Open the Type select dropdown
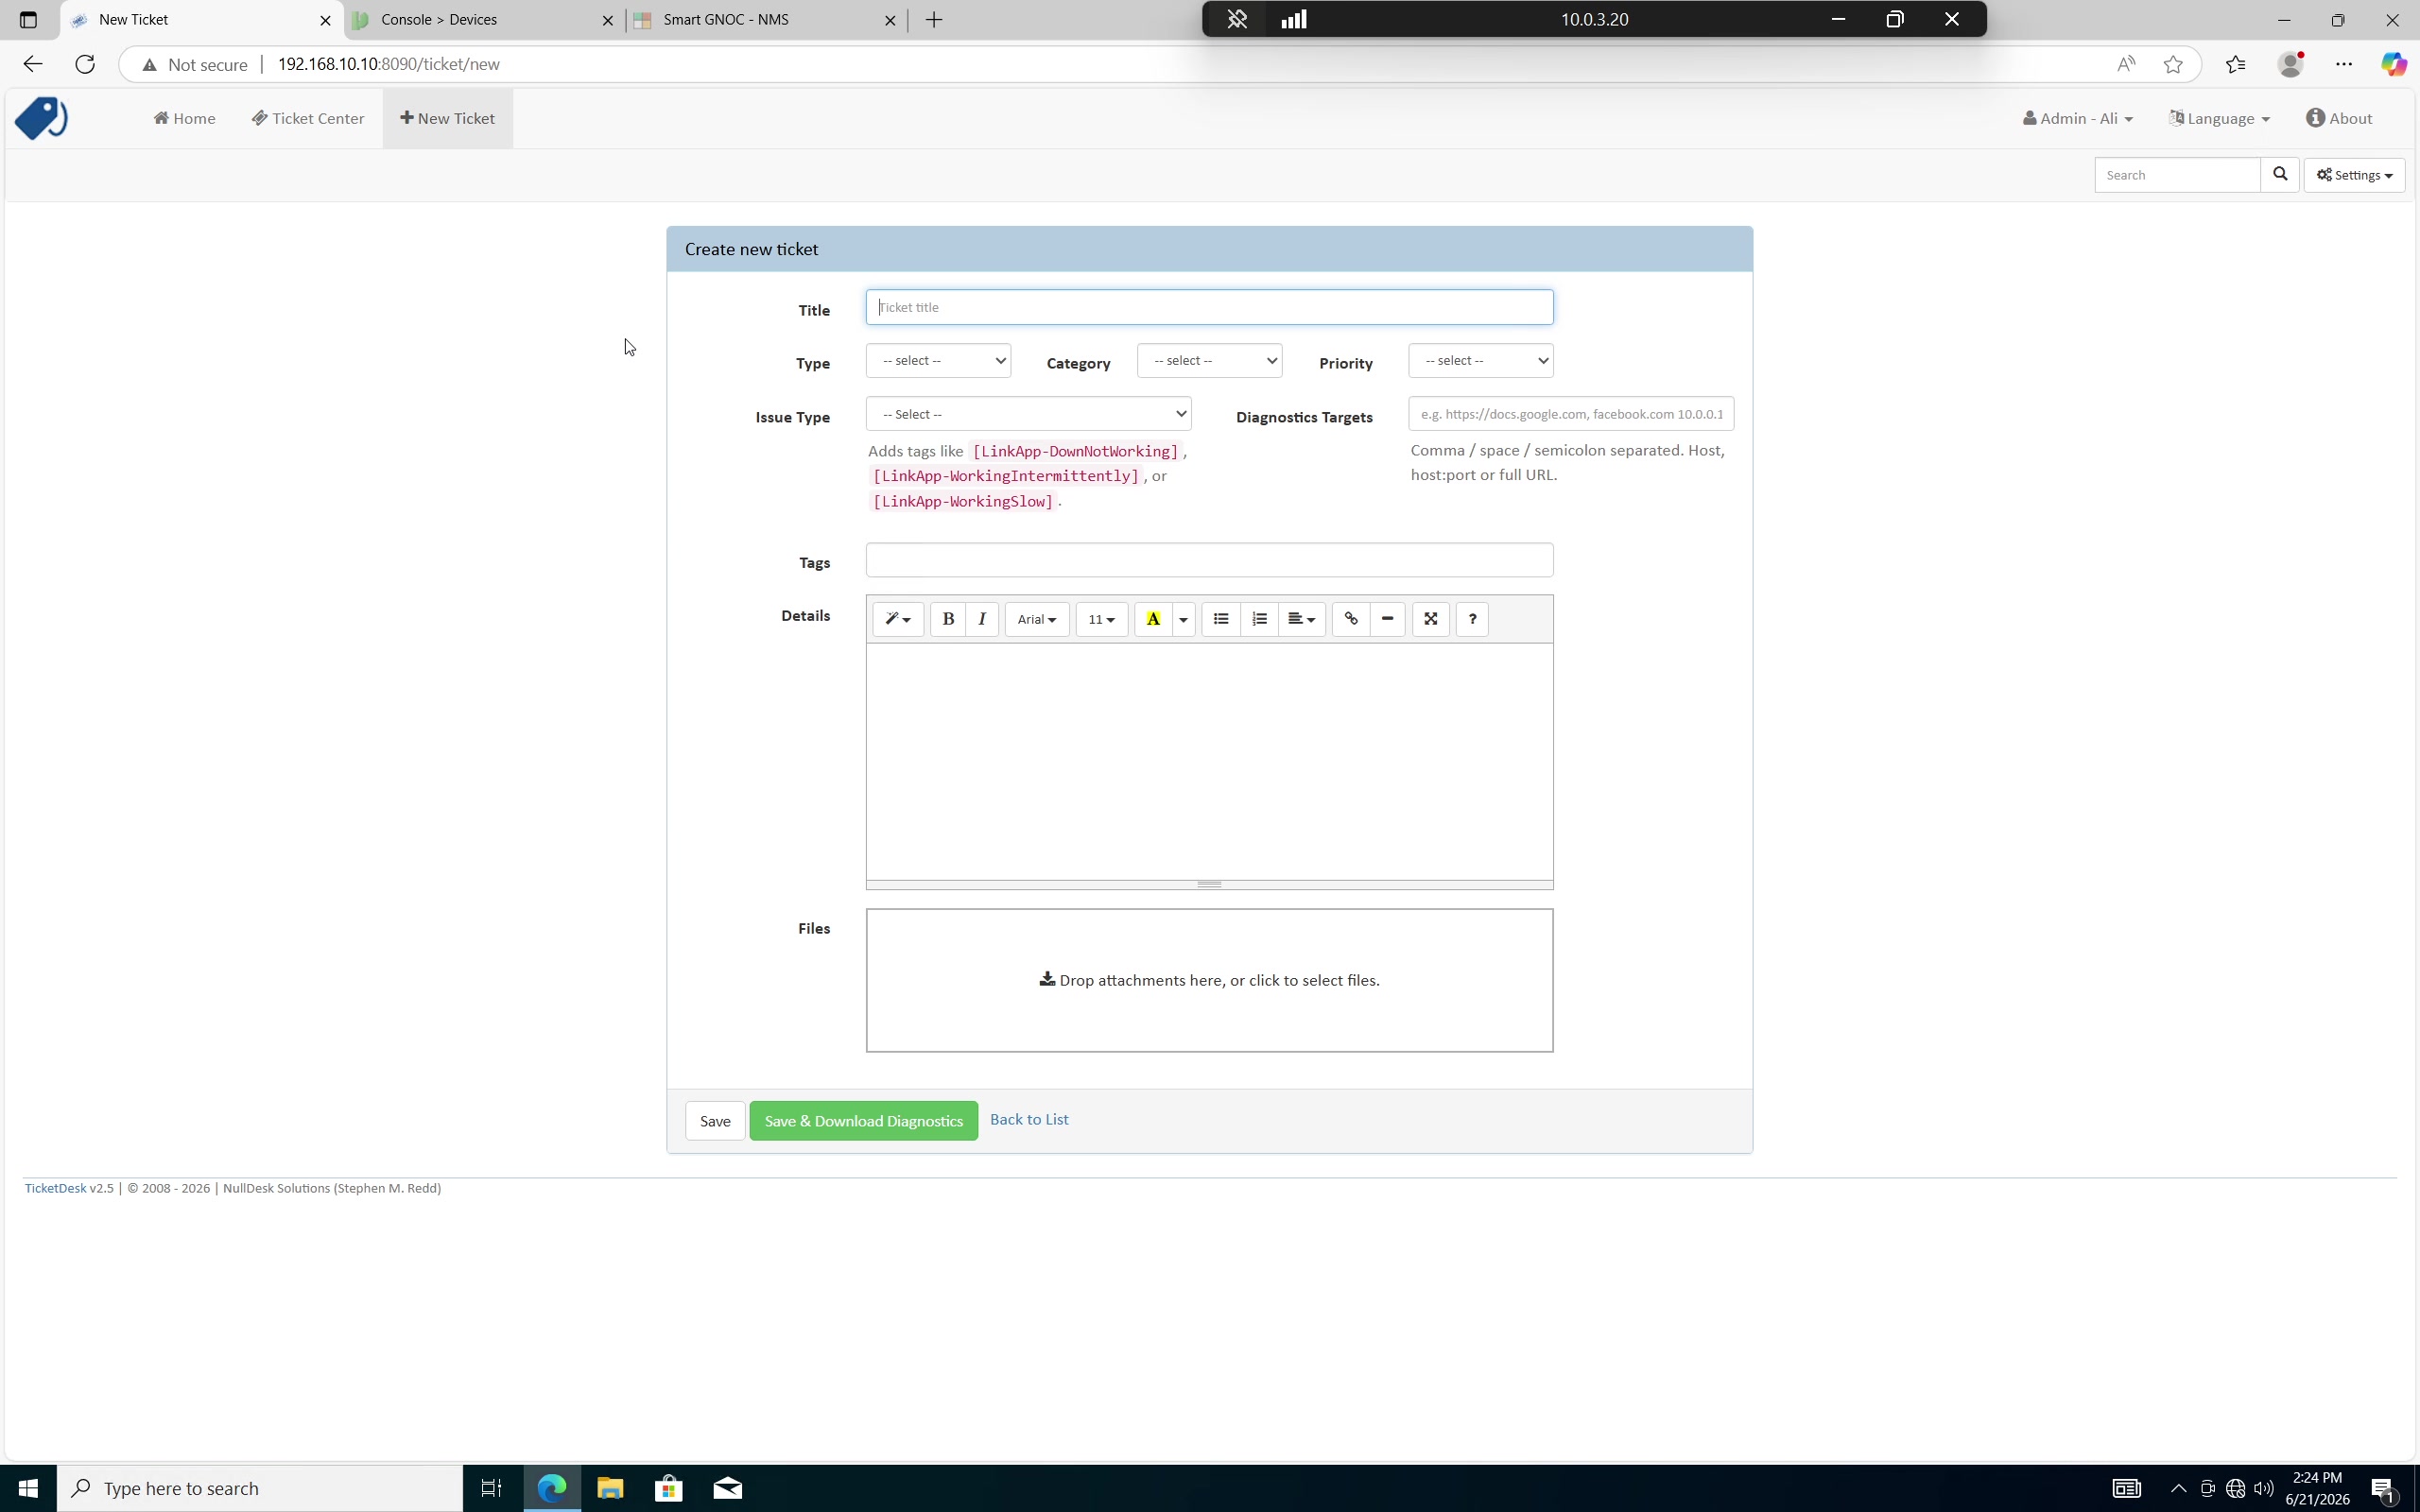This screenshot has height=1512, width=2420. tap(938, 360)
